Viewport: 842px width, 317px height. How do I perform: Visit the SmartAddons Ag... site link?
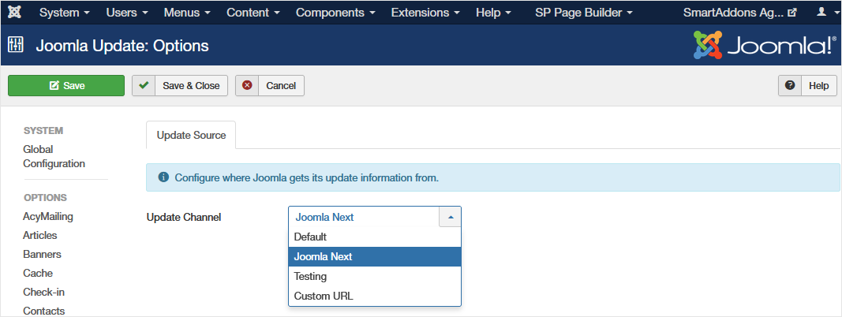(x=739, y=12)
